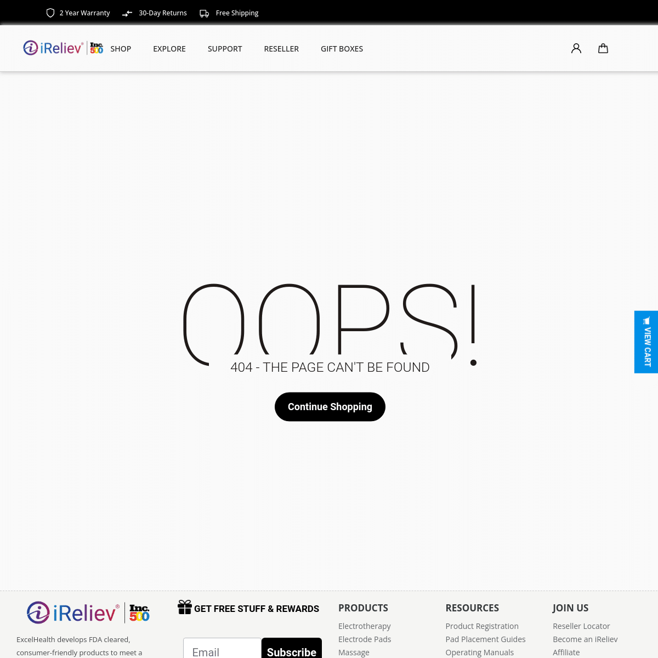The image size is (658, 658).
Task: Open the Electrode Pads footer link
Action: coord(365,639)
